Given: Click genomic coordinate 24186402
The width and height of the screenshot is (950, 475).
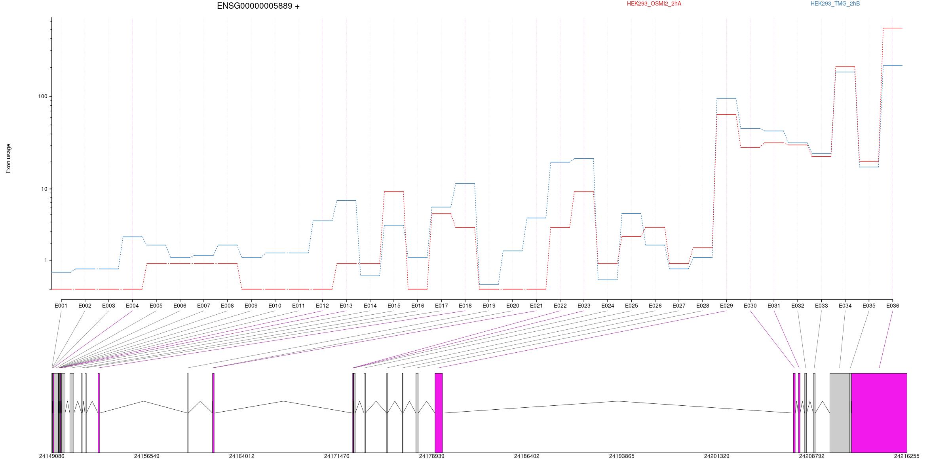Looking at the screenshot, I should click(x=527, y=456).
